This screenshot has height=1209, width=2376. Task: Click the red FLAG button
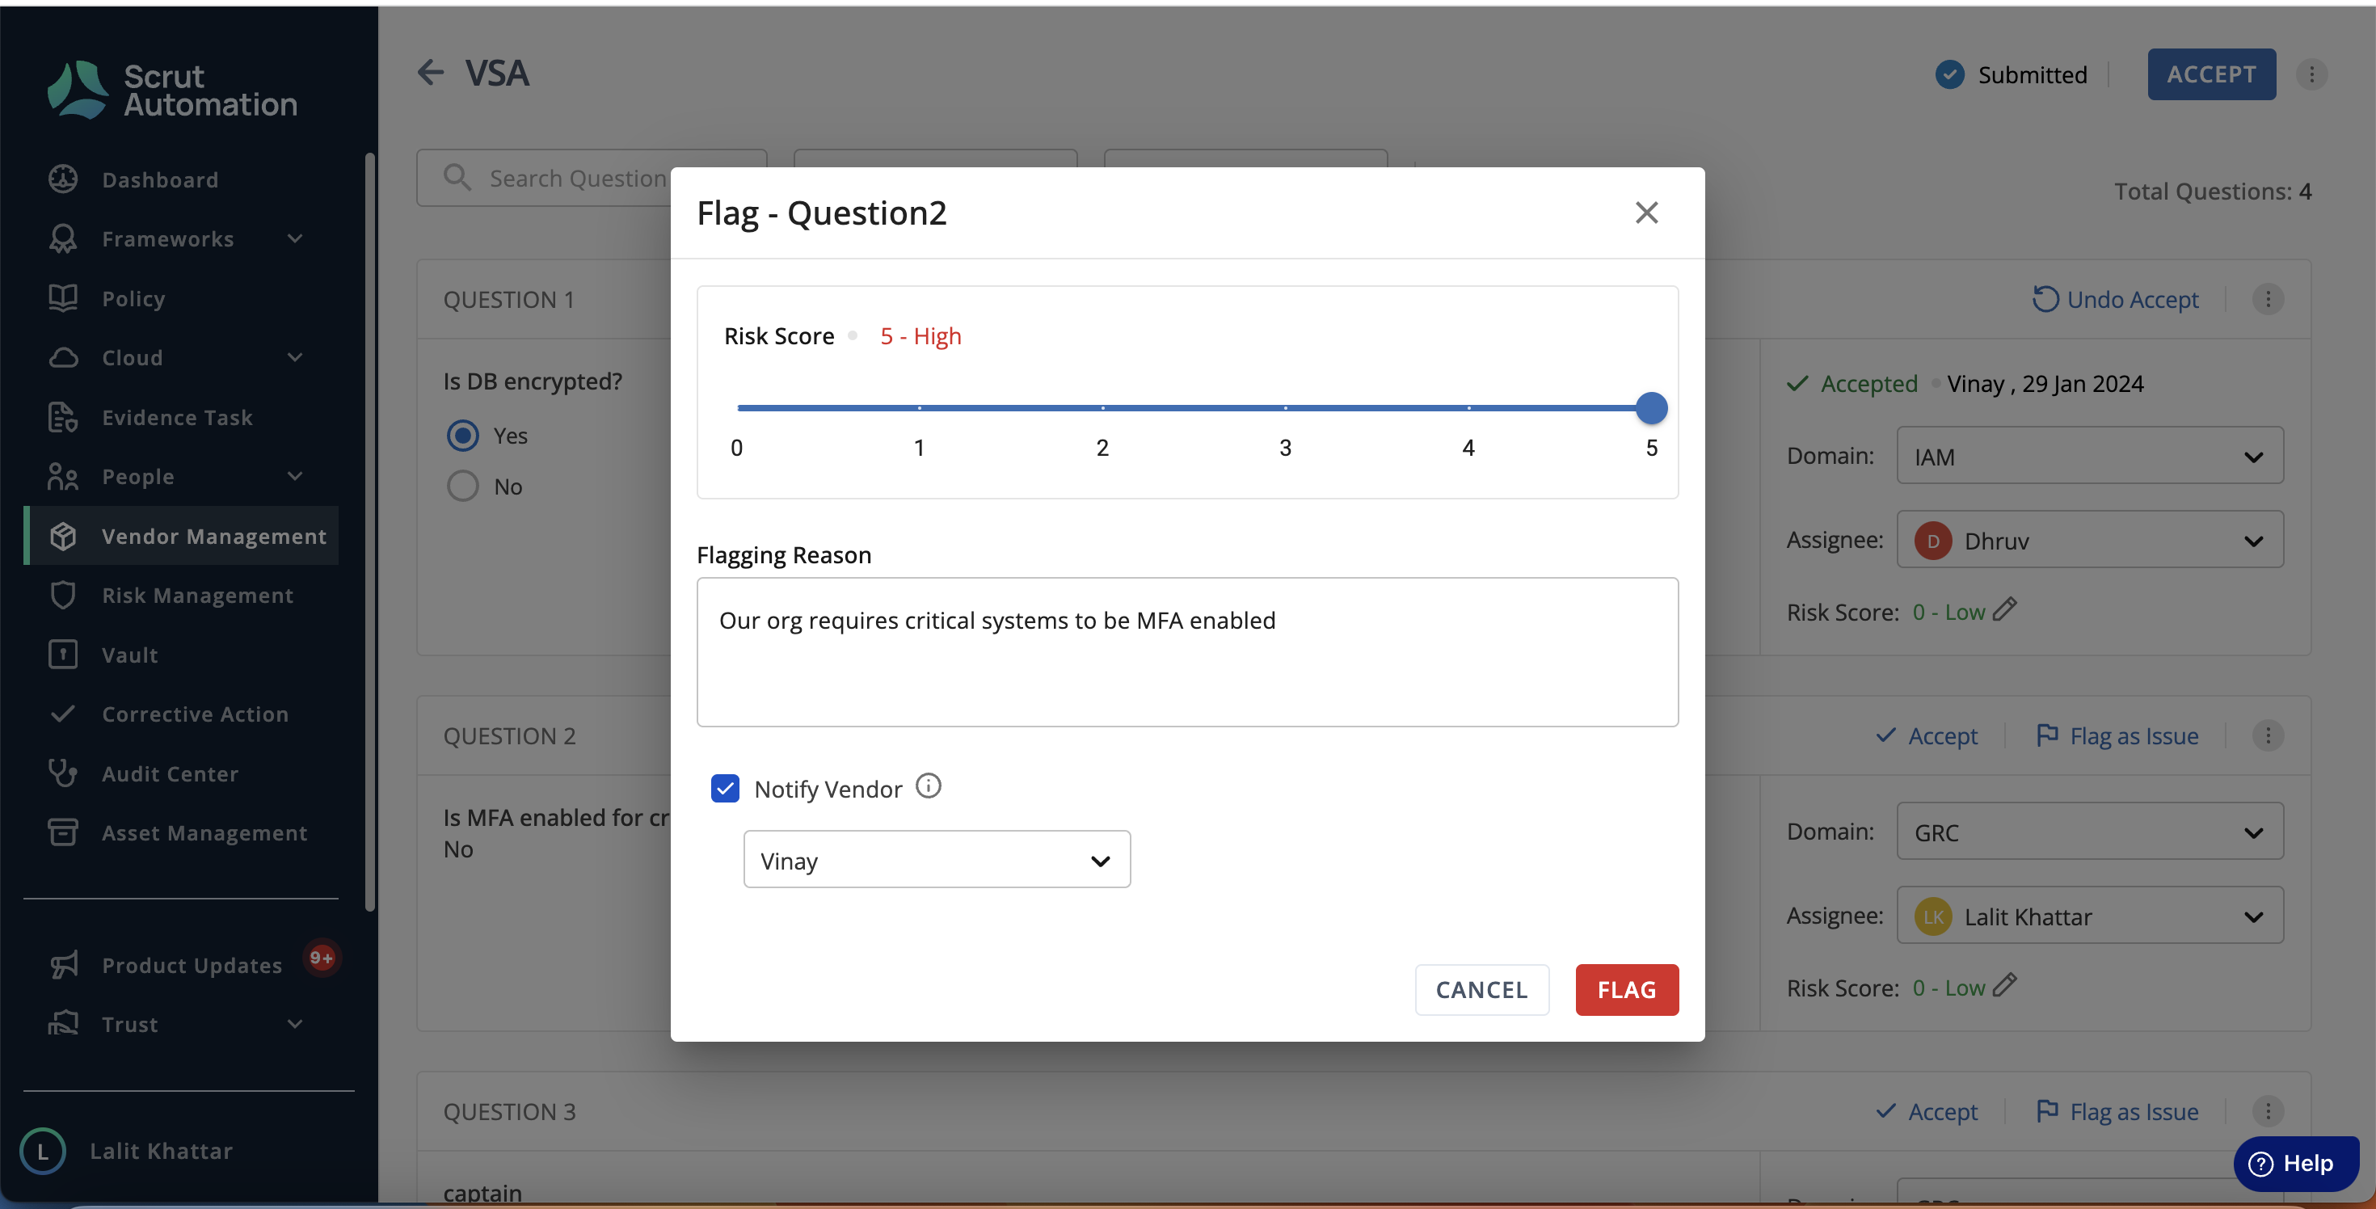(1627, 989)
